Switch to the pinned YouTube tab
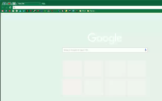Screen dimensions: 162x101 tap(9, 4)
